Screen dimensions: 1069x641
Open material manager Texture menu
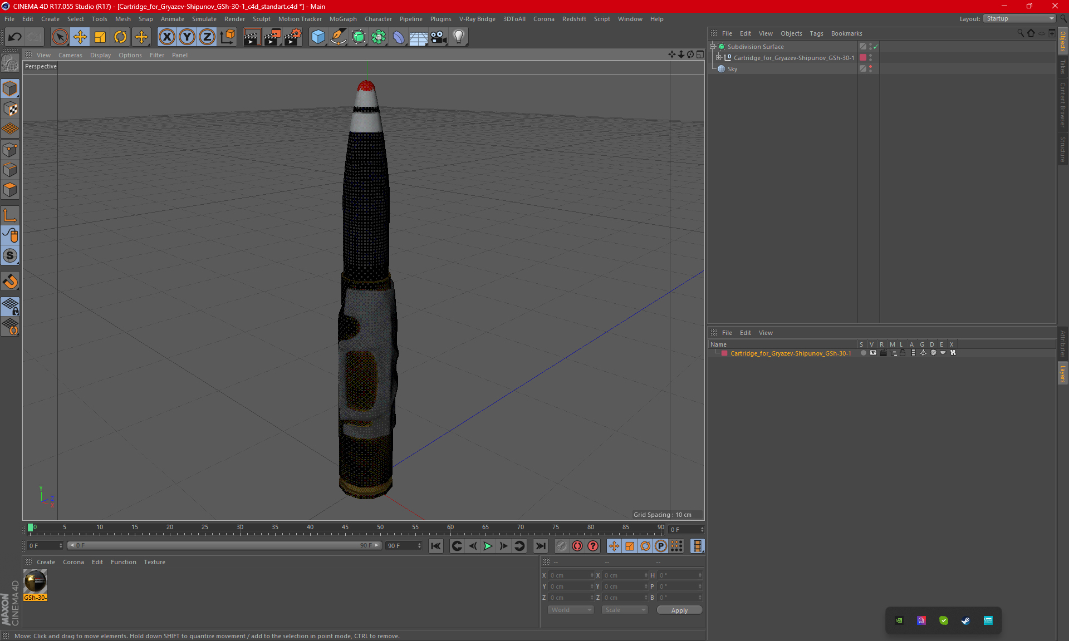(154, 562)
